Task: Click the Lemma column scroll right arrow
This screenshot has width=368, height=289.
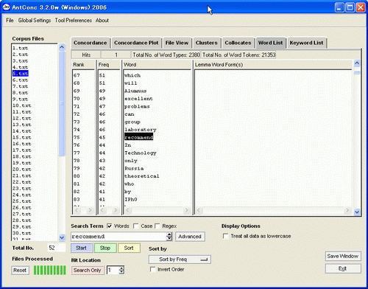Action: [x=347, y=210]
